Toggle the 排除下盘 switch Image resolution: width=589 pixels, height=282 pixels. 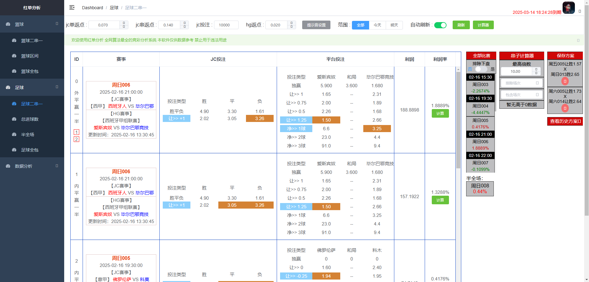tap(481, 69)
